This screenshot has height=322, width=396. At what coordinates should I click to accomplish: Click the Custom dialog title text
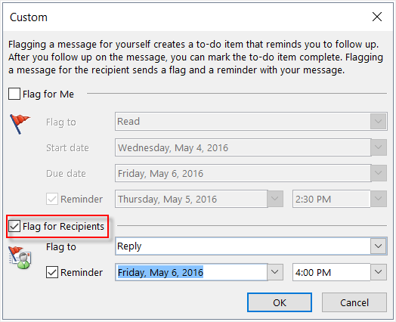(29, 17)
